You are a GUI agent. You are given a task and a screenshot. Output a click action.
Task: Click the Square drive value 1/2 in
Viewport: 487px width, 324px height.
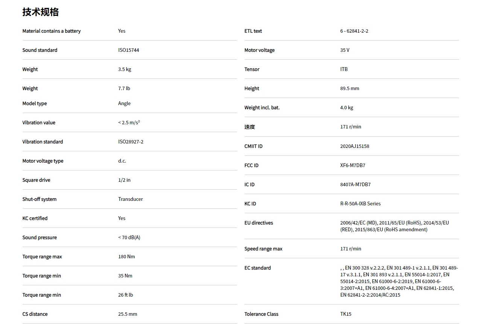coord(124,180)
